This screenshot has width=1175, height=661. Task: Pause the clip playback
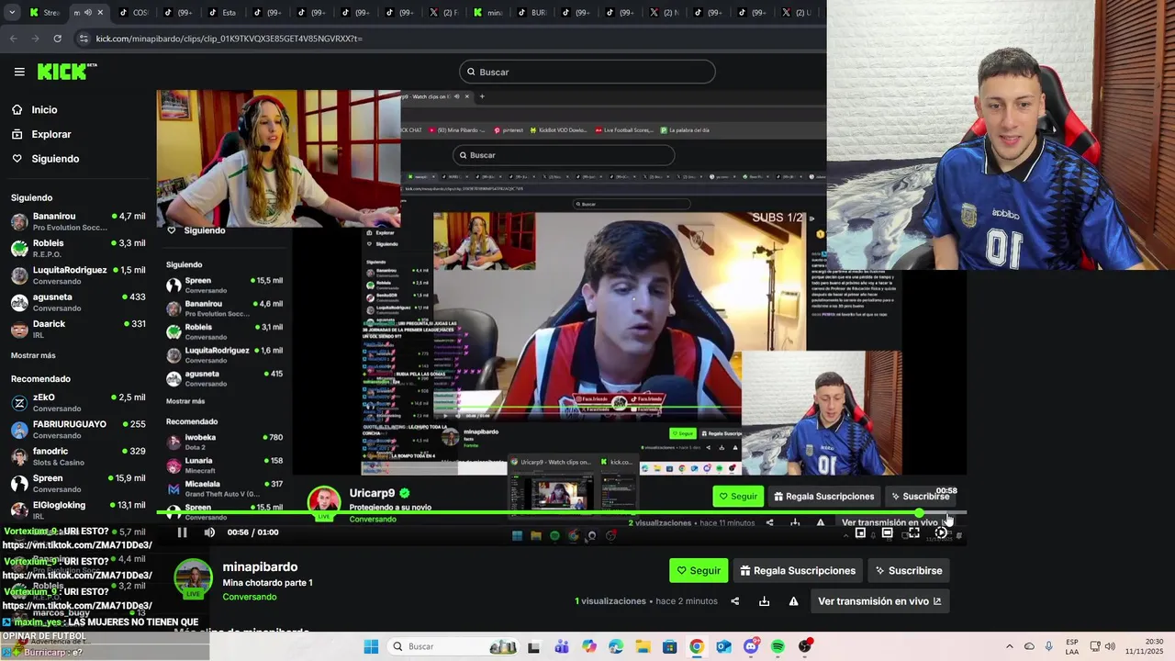click(x=182, y=532)
